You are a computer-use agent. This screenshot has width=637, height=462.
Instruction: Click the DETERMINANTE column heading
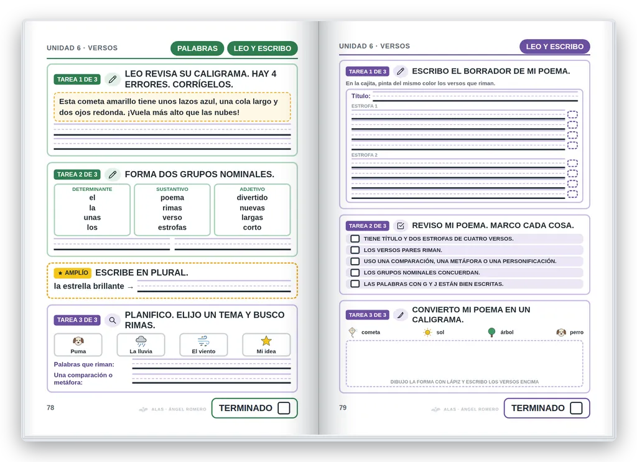pos(92,189)
